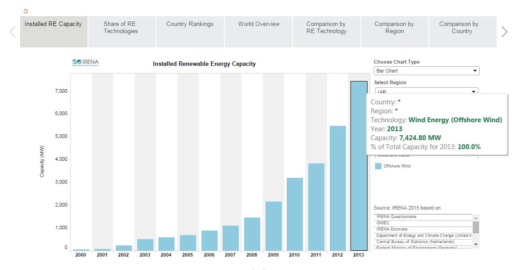Screen dimensions: 512x270
Task: Click the IRENA logo above the chart
Action: 85,63
